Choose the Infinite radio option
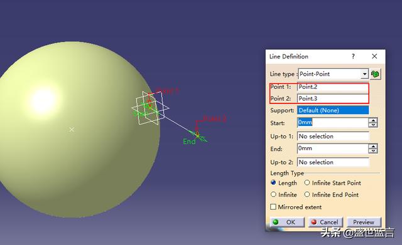The height and width of the screenshot is (245, 402). [x=273, y=194]
